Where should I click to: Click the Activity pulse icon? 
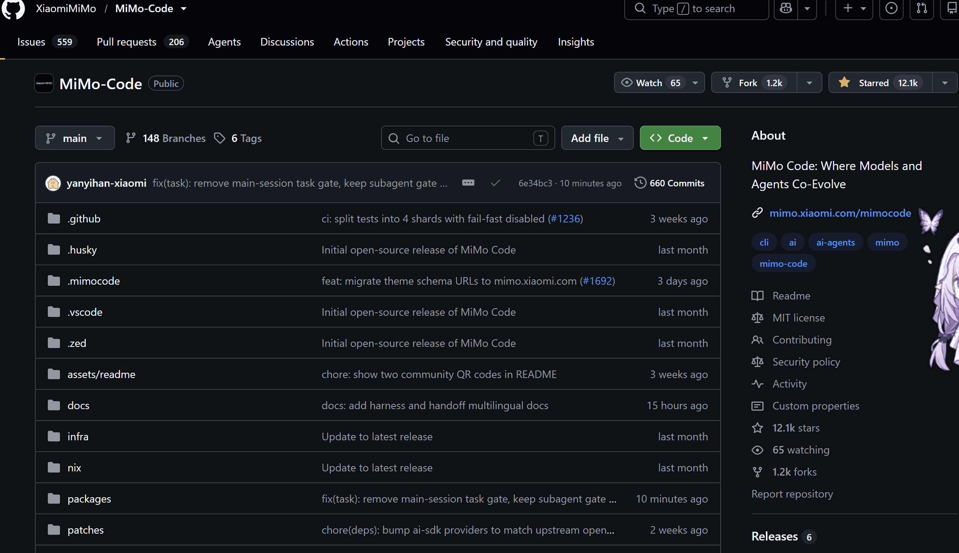point(757,384)
